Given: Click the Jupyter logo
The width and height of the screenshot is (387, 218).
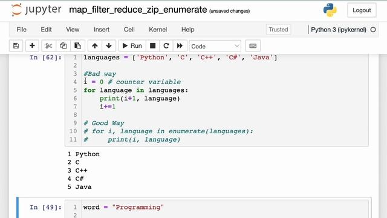Looking at the screenshot, I should (x=36, y=10).
